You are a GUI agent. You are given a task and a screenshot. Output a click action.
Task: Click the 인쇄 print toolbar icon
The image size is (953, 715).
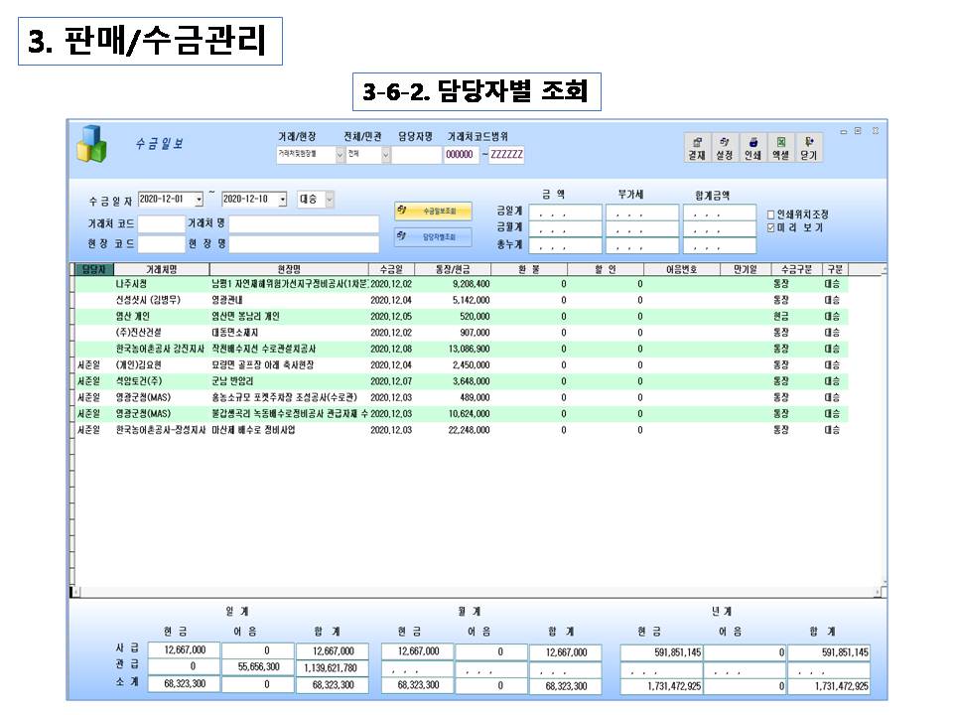[752, 148]
